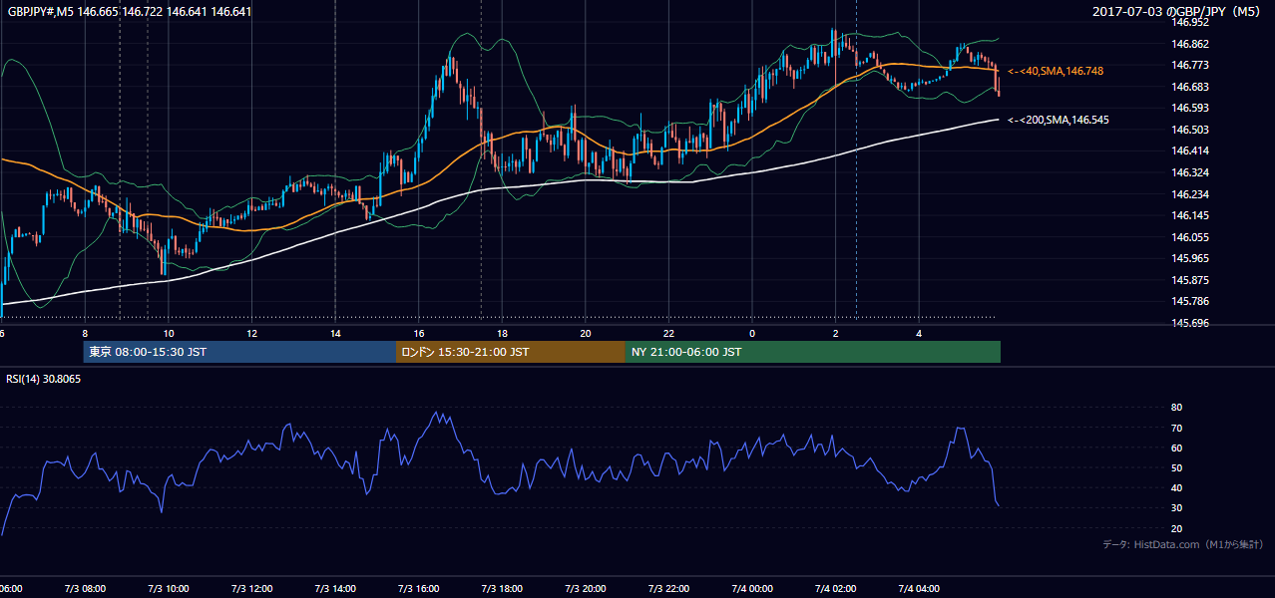The width and height of the screenshot is (1275, 598).
Task: Click the 7/3 10:00 time label
Action: (169, 589)
